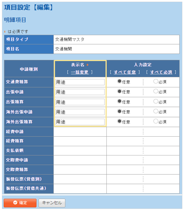Screen dimensions: 184x210
Task: Select 必須 for 出張申請
Action: [156, 91]
